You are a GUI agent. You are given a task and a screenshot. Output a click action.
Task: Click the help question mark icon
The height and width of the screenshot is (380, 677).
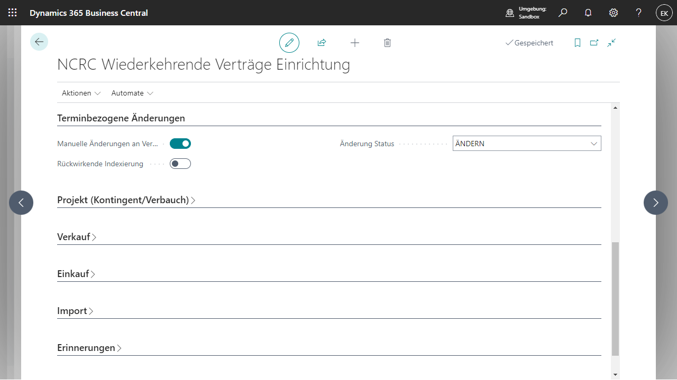[639, 13]
